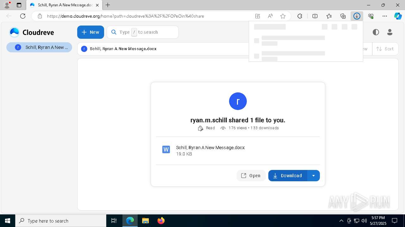The height and width of the screenshot is (227, 405).
Task: Open File Explorer from taskbar
Action: [145, 221]
